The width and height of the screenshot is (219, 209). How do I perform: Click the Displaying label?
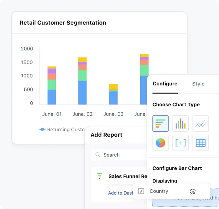165,181
